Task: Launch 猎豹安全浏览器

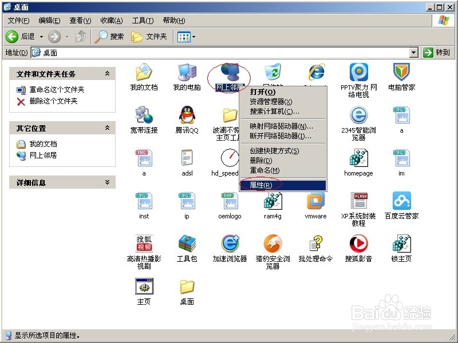Action: [x=272, y=246]
